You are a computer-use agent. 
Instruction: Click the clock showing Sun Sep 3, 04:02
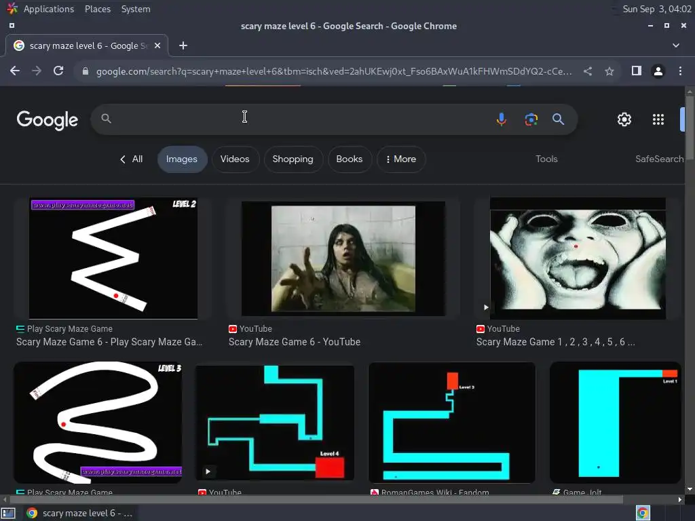(x=656, y=9)
